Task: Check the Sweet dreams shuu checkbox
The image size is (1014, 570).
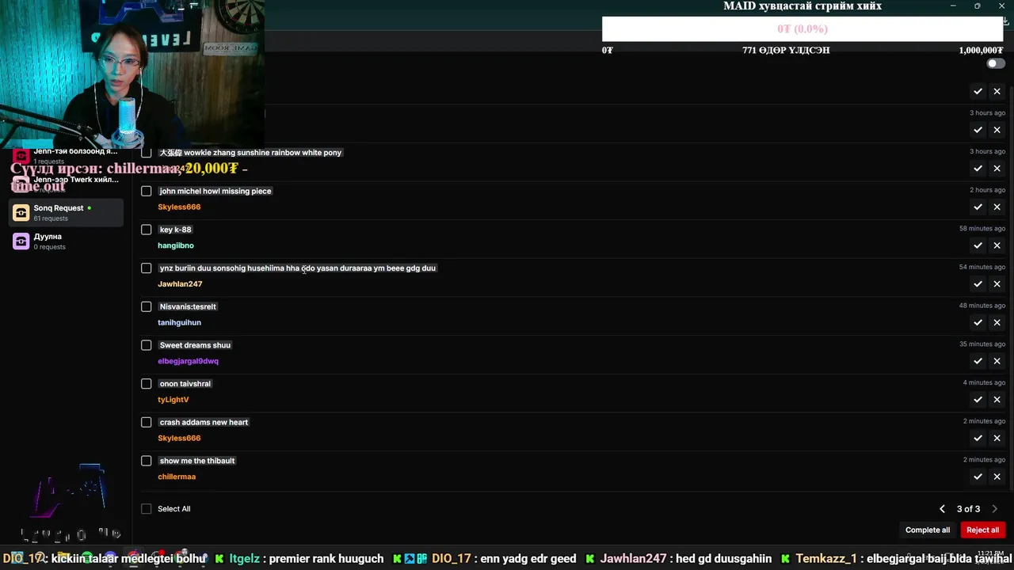Action: [147, 345]
